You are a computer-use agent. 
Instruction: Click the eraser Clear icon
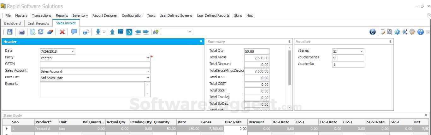click(x=50, y=32)
